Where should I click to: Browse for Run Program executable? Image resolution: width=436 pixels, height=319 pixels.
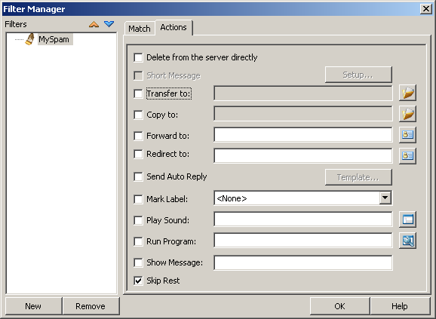point(407,241)
